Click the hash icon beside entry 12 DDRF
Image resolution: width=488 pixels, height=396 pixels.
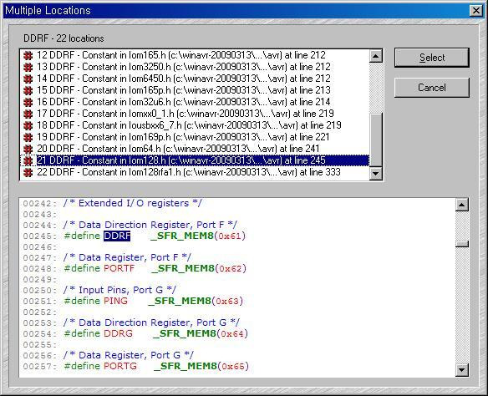click(x=28, y=56)
